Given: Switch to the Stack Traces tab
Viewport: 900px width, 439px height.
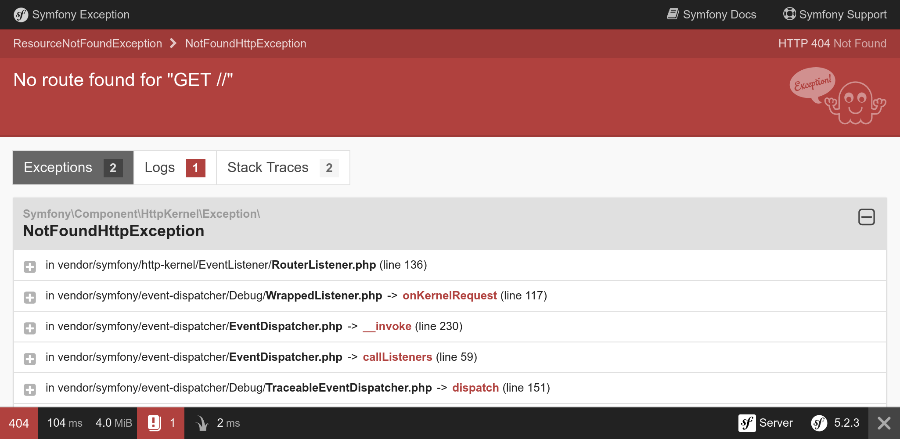Looking at the screenshot, I should point(283,168).
